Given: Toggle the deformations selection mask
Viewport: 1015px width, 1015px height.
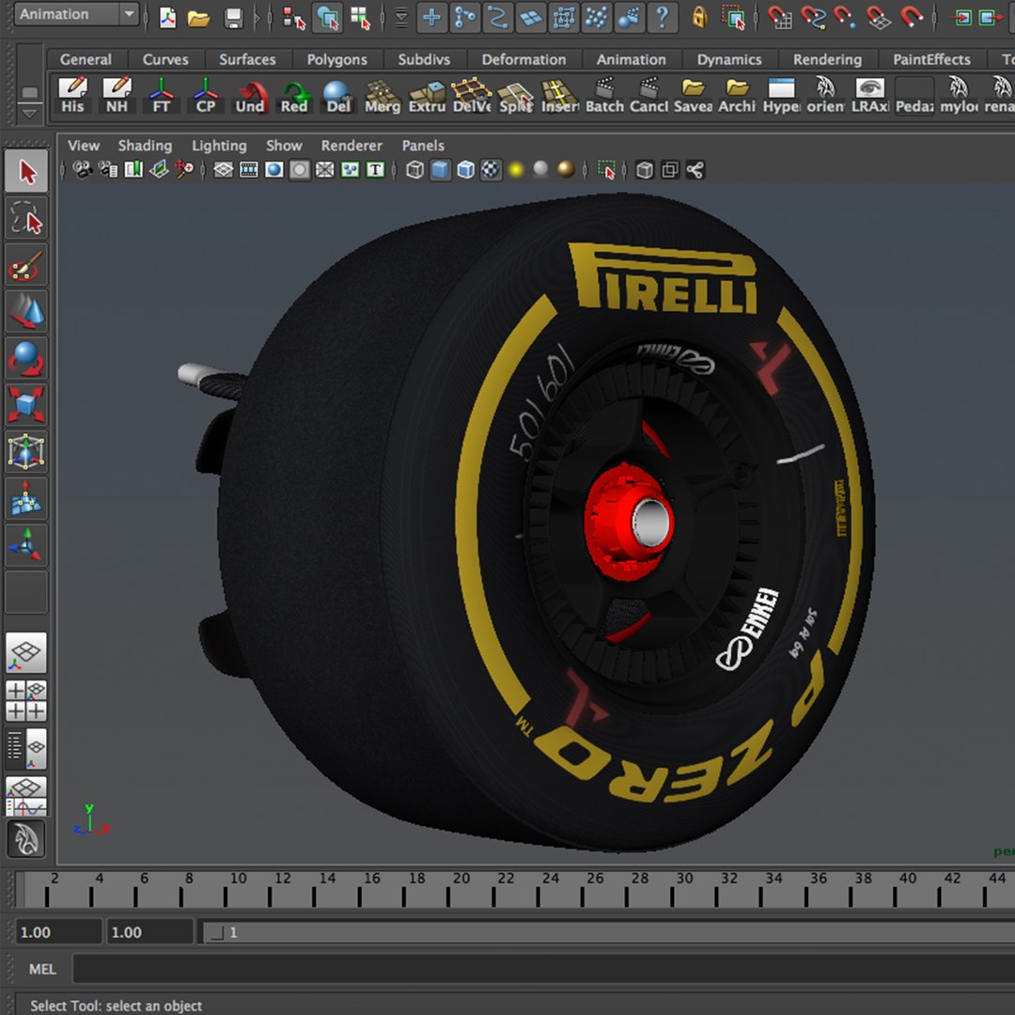Looking at the screenshot, I should pyautogui.click(x=564, y=18).
